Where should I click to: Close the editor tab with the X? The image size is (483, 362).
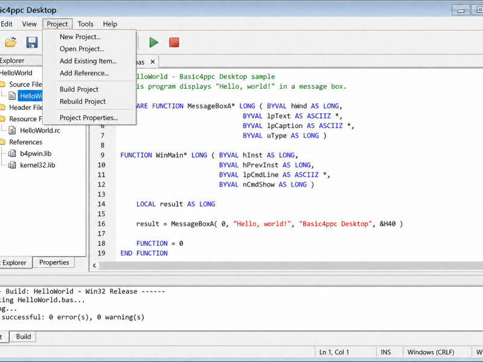[x=153, y=62]
